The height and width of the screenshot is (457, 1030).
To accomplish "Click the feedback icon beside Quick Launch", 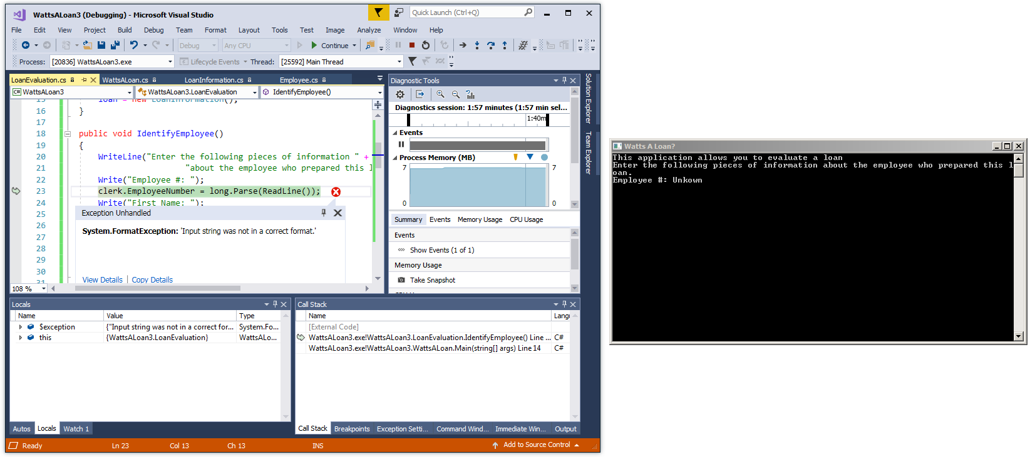I will 399,13.
